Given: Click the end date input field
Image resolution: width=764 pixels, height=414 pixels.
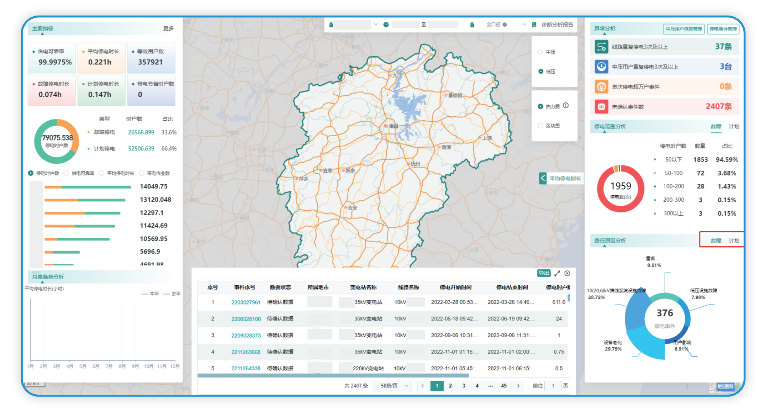Looking at the screenshot, I should coord(443,25).
